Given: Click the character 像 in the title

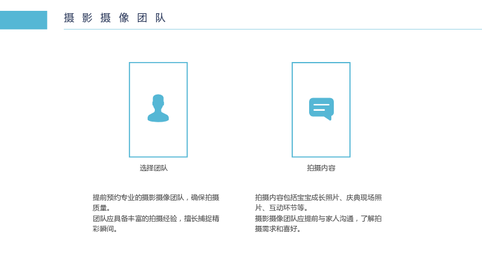Looking at the screenshot, I should click(124, 18).
